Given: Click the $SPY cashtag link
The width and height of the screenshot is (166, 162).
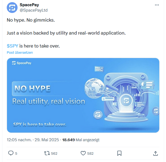Looking at the screenshot, I should pos(12,46).
